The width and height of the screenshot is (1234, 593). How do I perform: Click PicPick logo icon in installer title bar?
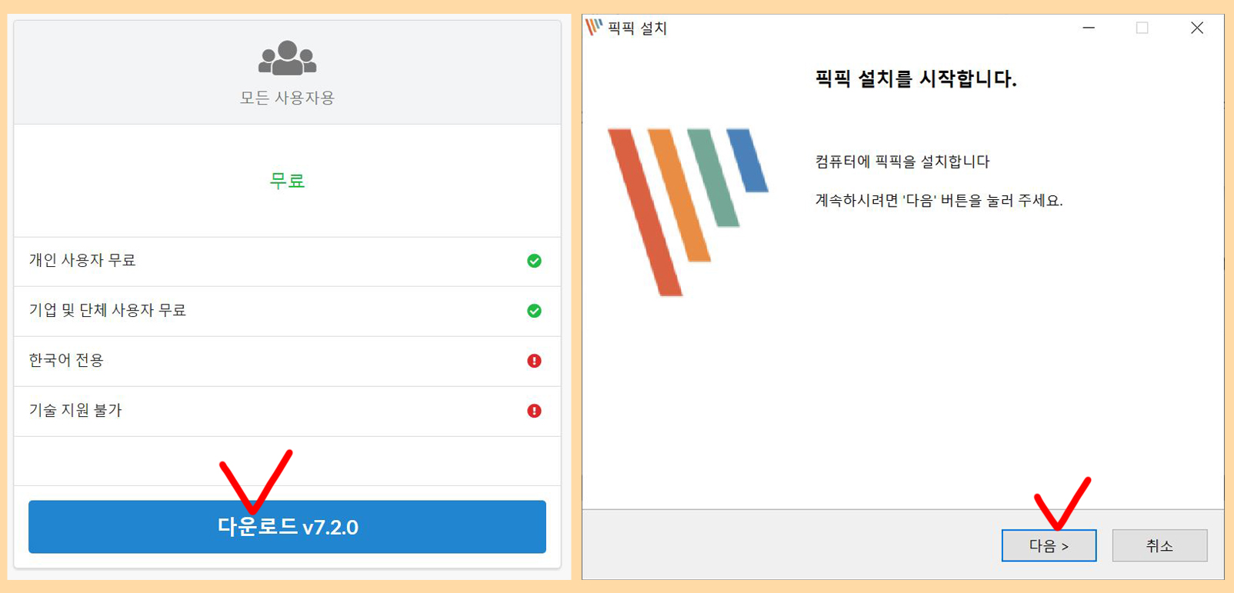click(594, 28)
